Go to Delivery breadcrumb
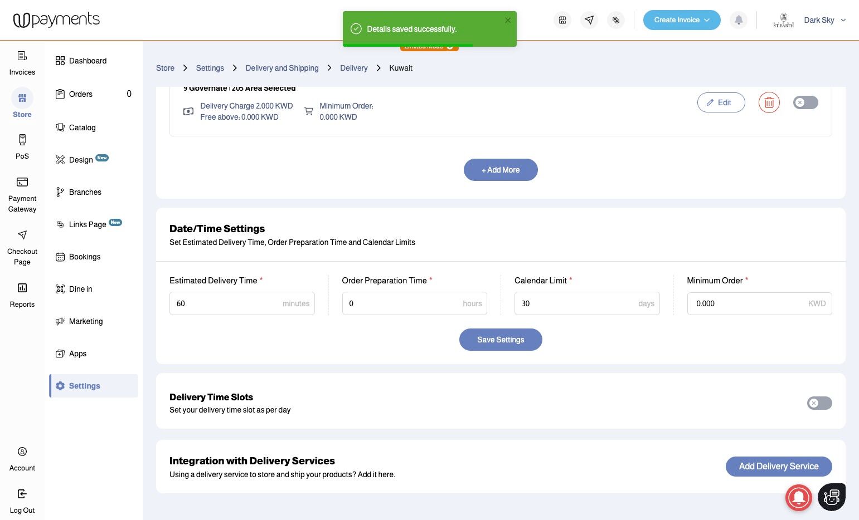 pyautogui.click(x=354, y=68)
